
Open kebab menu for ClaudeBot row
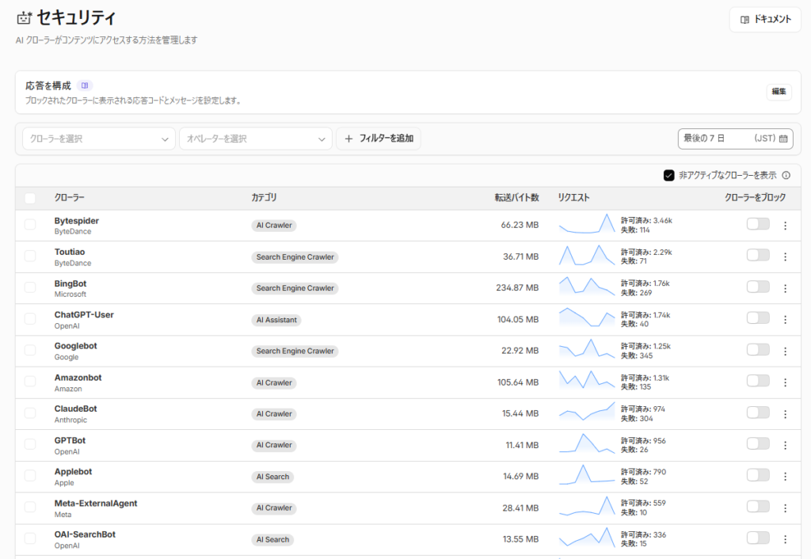tap(785, 414)
